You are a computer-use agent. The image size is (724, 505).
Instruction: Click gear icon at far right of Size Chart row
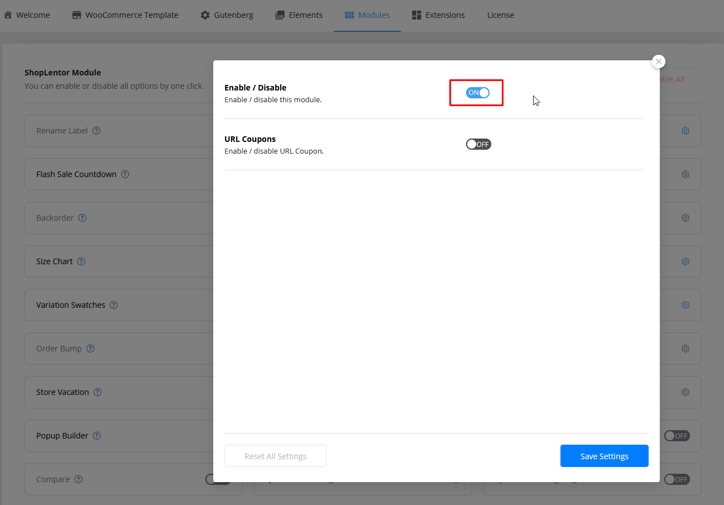click(x=685, y=261)
